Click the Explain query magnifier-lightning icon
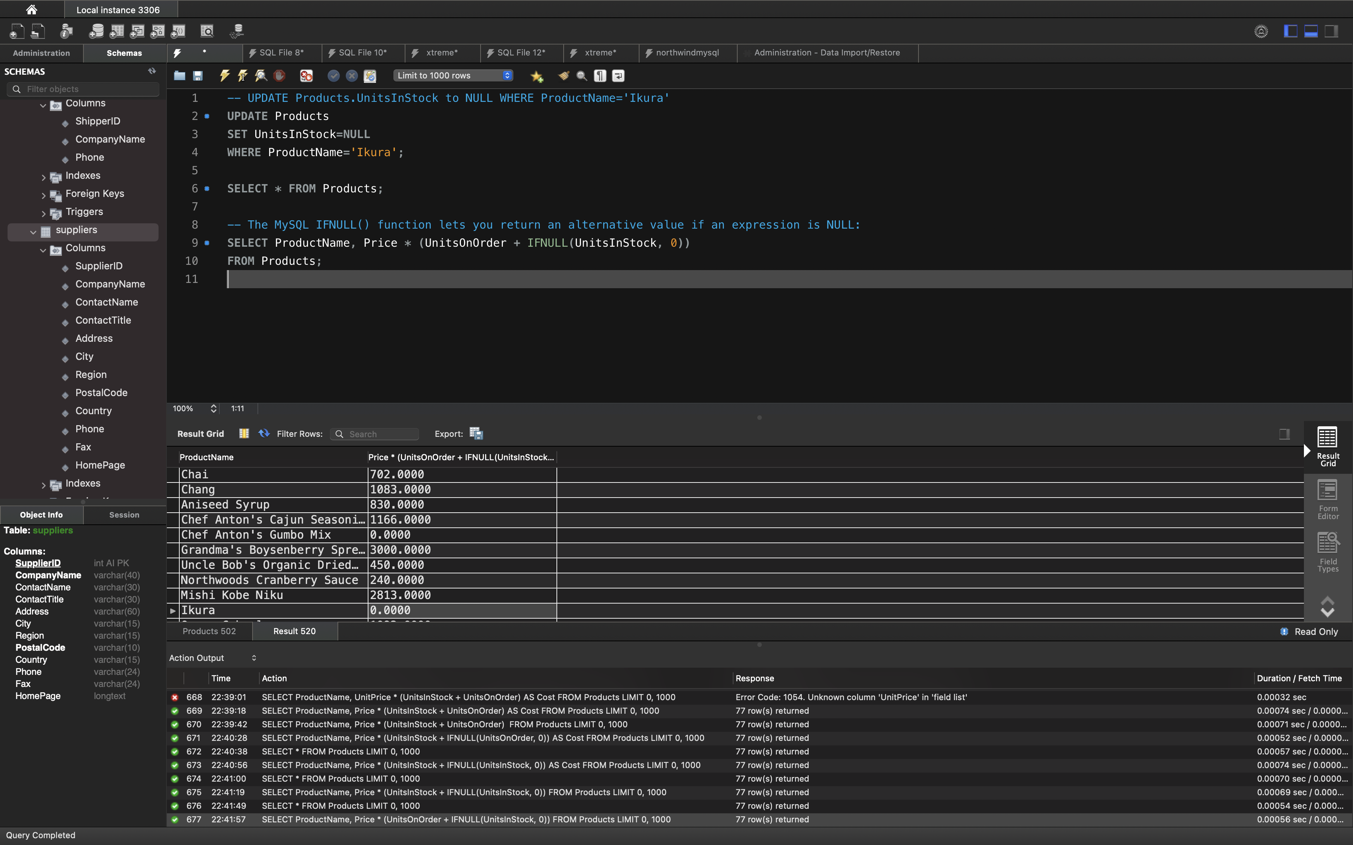This screenshot has height=845, width=1353. pos(260,75)
